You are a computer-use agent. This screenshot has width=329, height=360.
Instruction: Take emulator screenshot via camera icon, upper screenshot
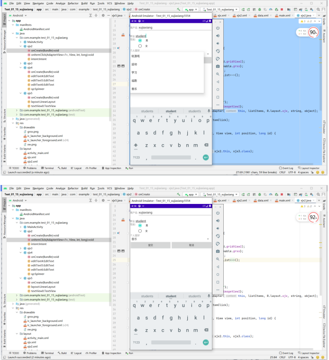tap(218, 66)
